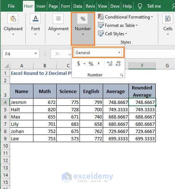
Task: Select column F header
Action: [142, 66]
